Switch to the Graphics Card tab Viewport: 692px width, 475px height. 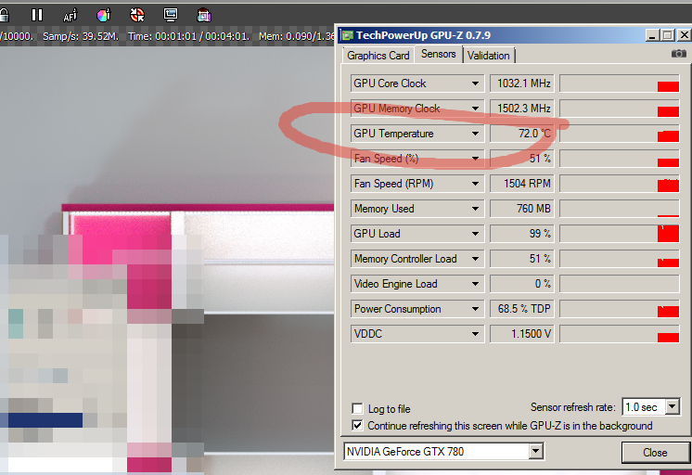click(x=378, y=56)
